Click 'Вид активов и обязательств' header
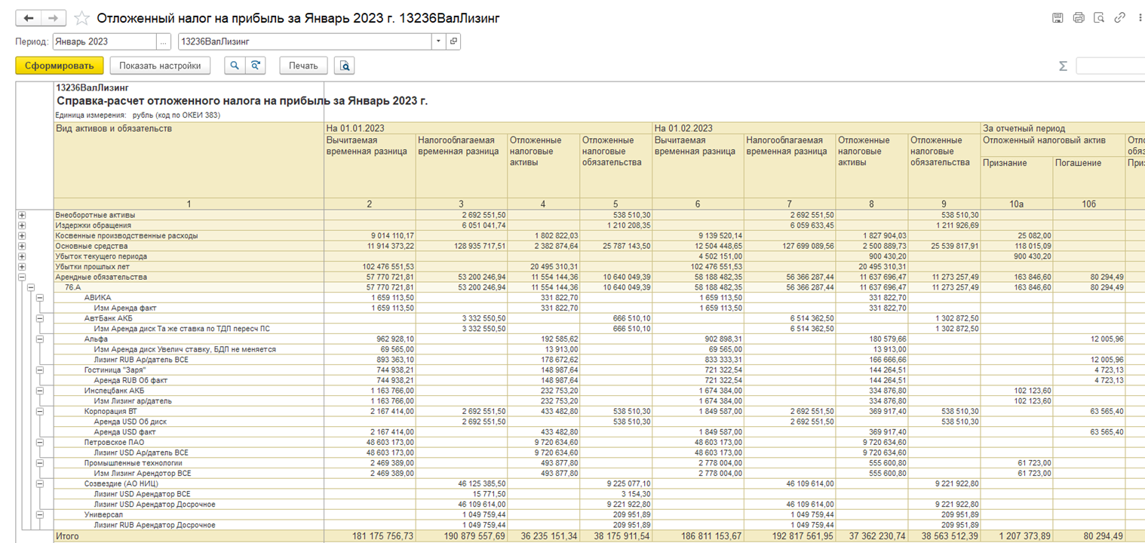 click(x=189, y=161)
